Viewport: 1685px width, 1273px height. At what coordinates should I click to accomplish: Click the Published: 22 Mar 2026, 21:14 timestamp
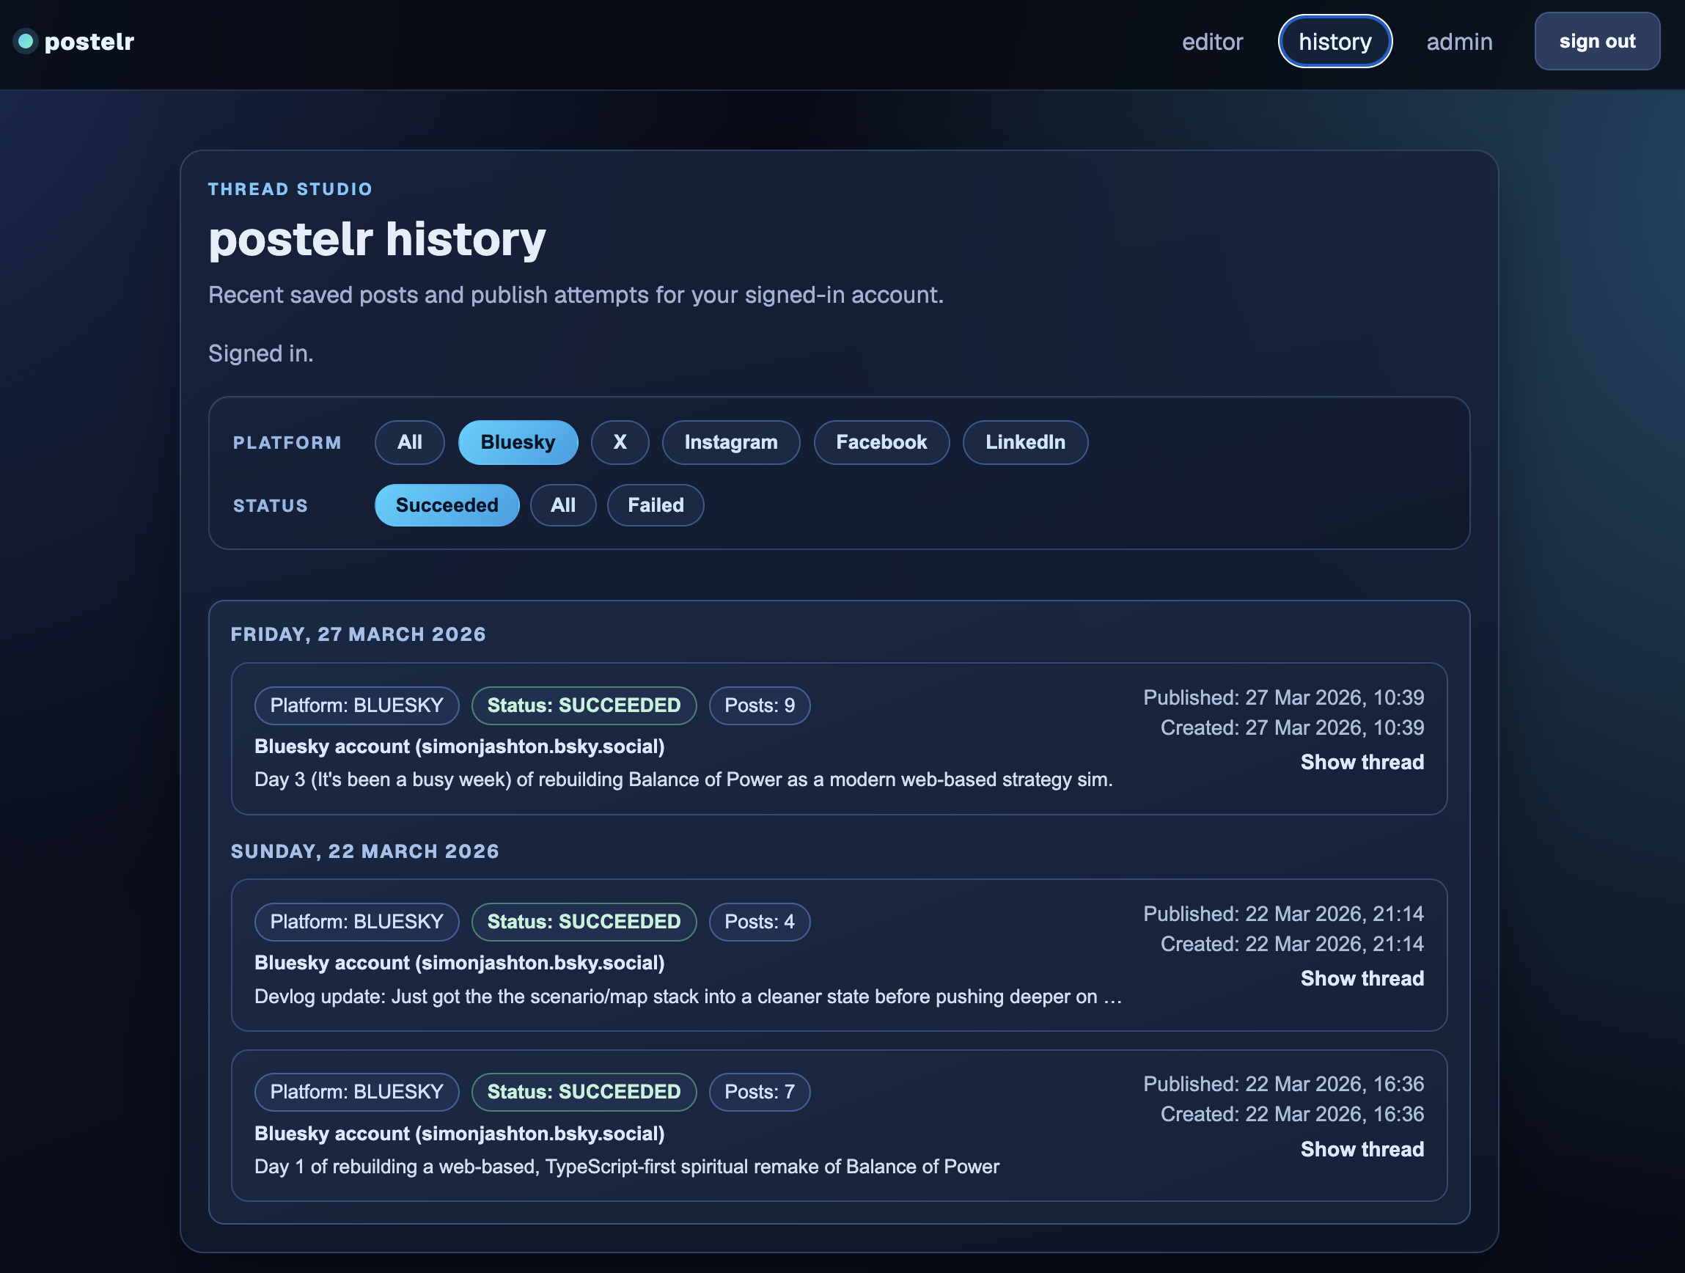[x=1284, y=914]
